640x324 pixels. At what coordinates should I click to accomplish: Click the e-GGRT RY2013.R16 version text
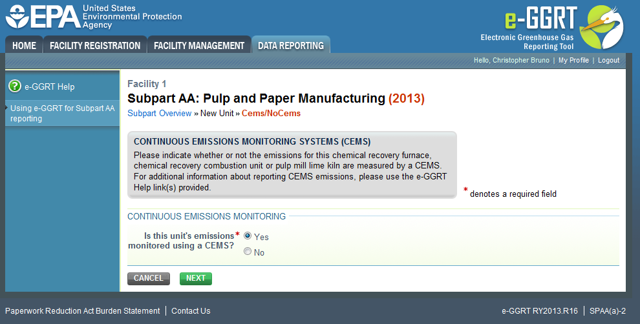540,311
